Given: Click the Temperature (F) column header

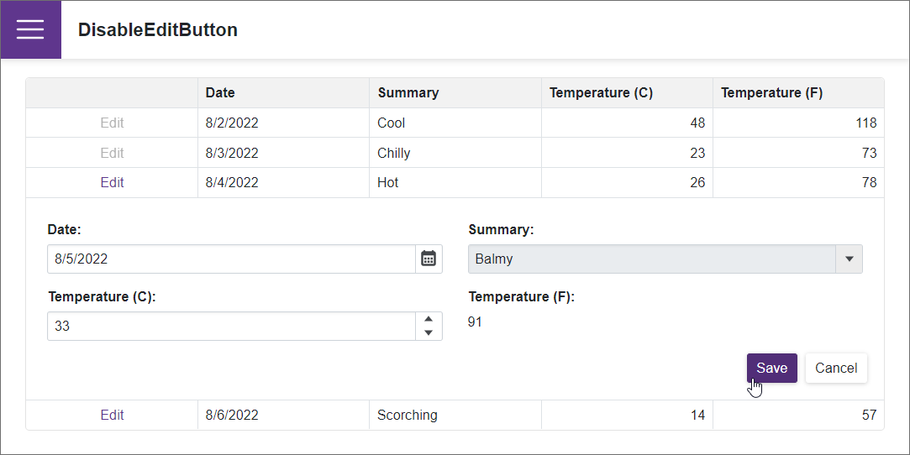Looking at the screenshot, I should pos(798,92).
